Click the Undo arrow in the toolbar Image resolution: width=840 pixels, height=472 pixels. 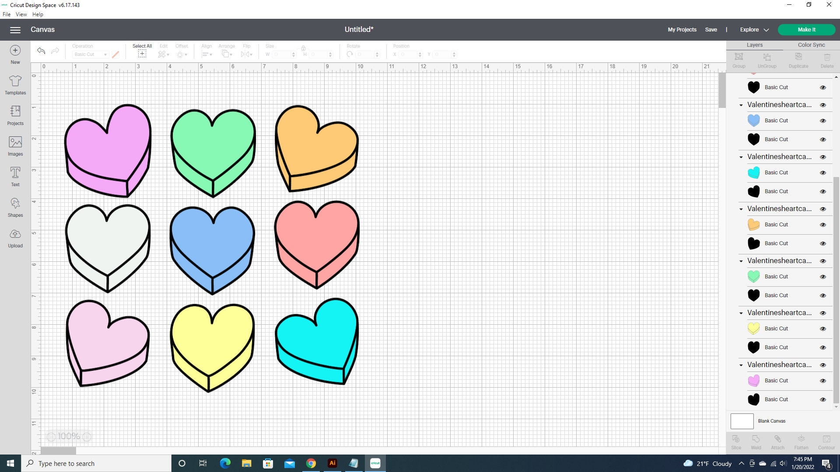click(x=41, y=51)
